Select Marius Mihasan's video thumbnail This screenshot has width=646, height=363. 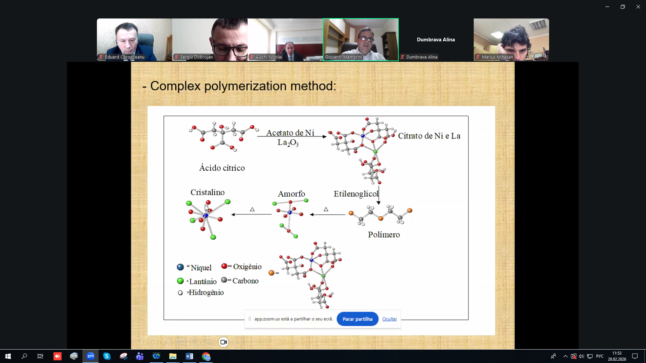(x=511, y=39)
